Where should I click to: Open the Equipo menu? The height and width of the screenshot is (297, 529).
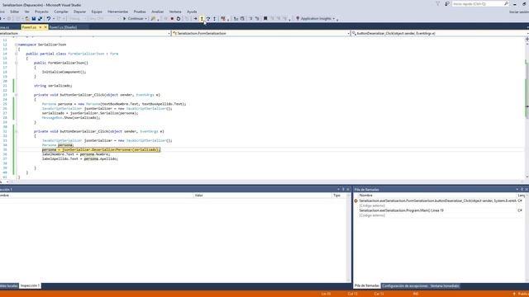point(97,12)
